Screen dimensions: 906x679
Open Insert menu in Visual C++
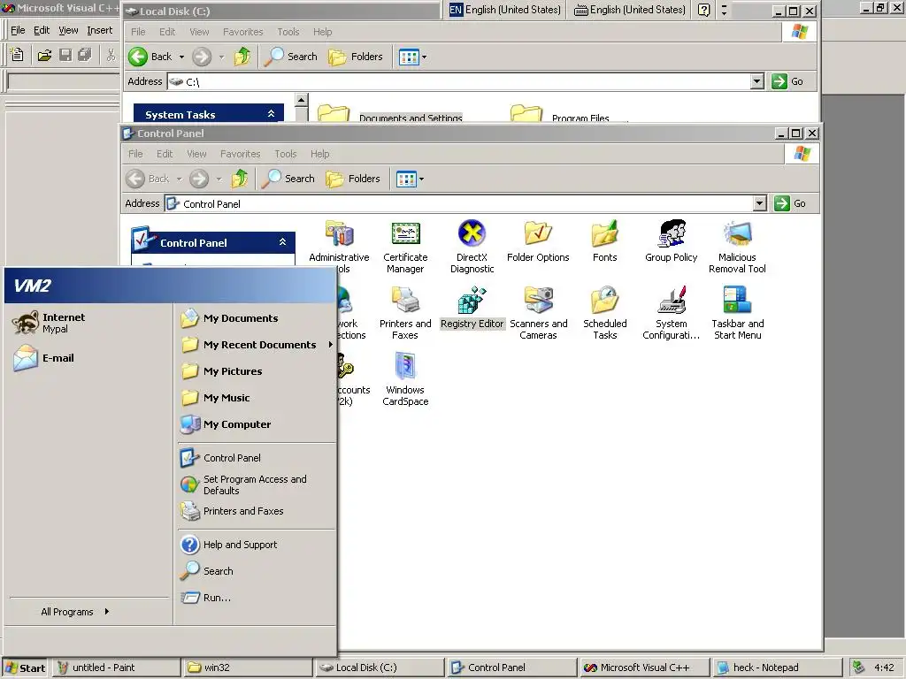click(99, 30)
